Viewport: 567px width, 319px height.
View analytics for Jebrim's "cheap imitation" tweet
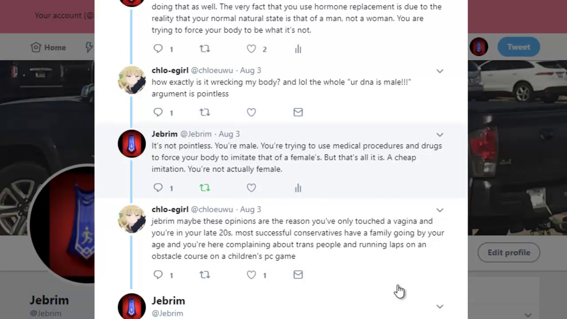[298, 188]
